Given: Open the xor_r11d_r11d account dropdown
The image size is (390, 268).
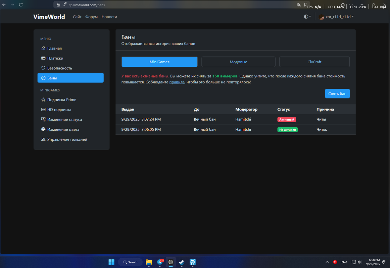Looking at the screenshot, I should click(336, 17).
